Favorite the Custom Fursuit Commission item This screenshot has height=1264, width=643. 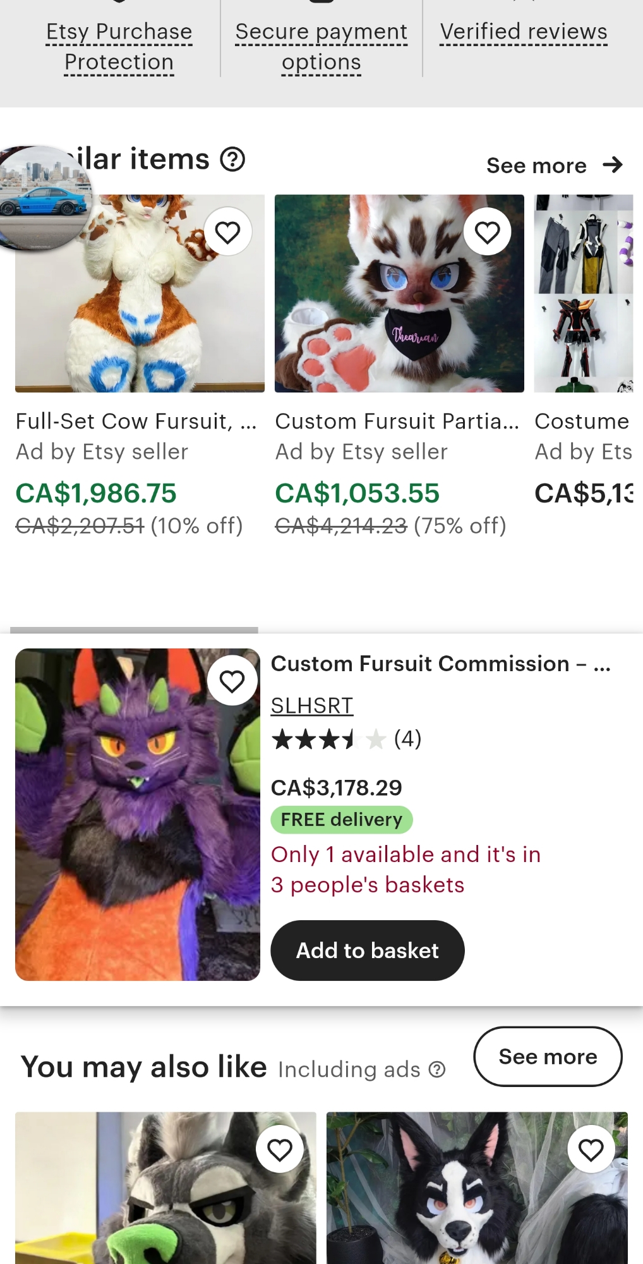point(232,681)
